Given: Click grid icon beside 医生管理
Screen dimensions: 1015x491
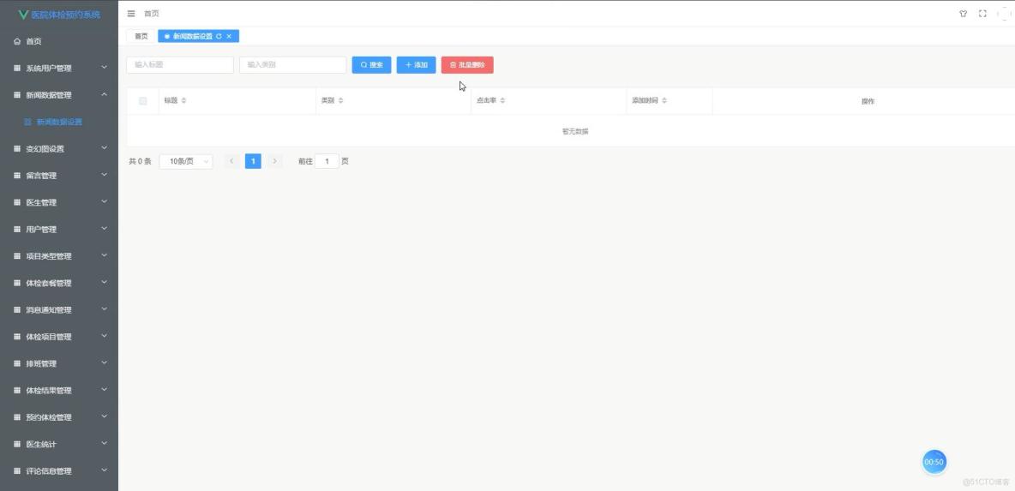Looking at the screenshot, I should point(17,202).
